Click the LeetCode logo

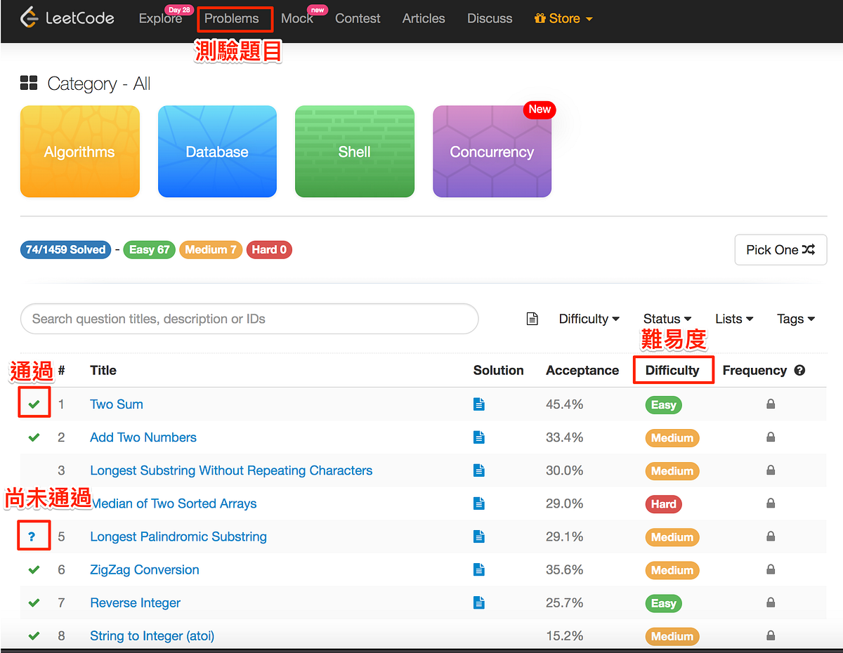(67, 18)
